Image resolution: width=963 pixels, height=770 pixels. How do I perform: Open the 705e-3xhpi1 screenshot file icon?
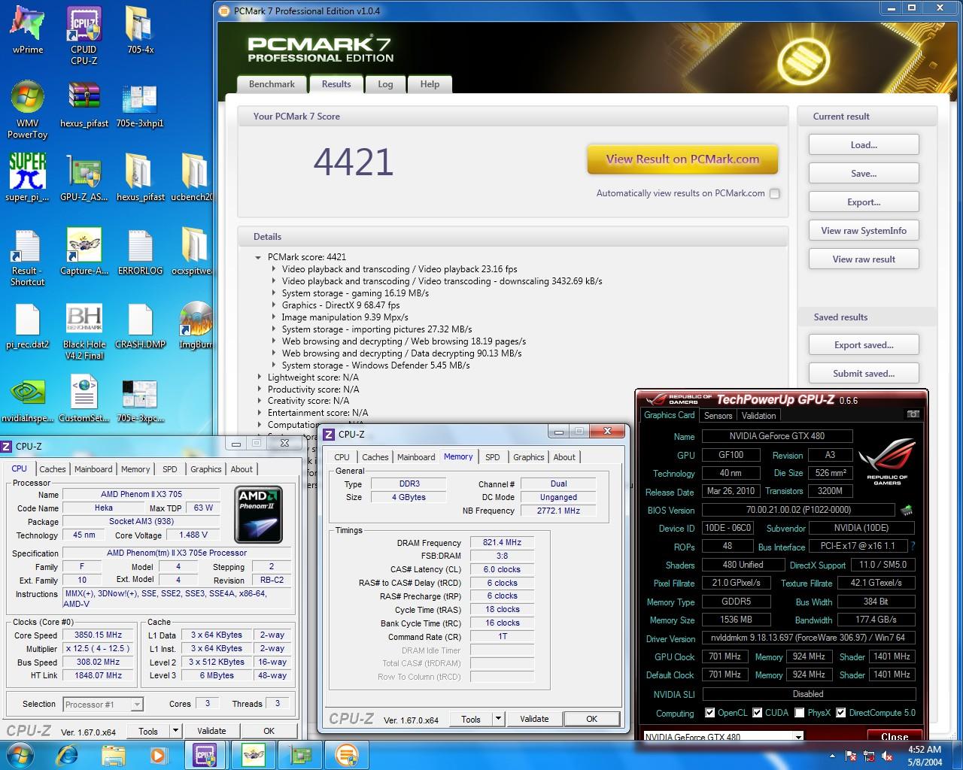click(140, 105)
